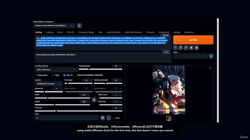Image resolution: width=250 pixels, height=140 pixels.
Task: Go to the Checkpoint Merger tab
Action: 86,32
